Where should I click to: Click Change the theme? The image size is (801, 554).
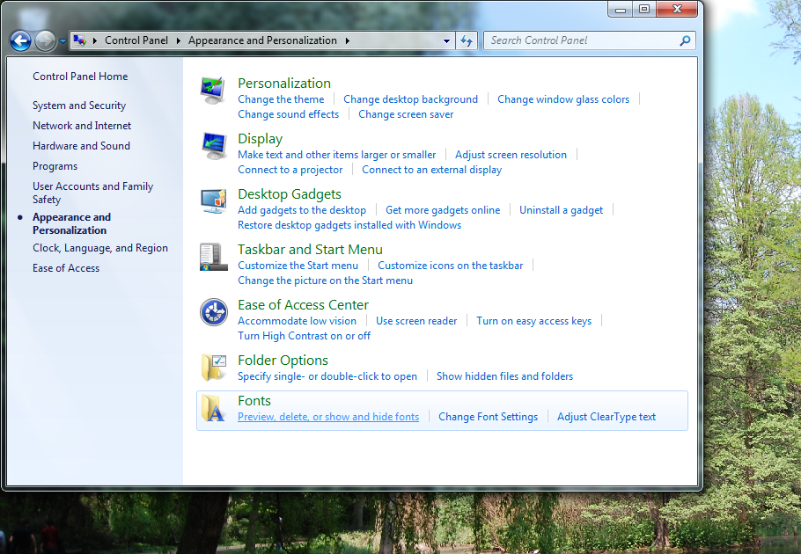[281, 99]
